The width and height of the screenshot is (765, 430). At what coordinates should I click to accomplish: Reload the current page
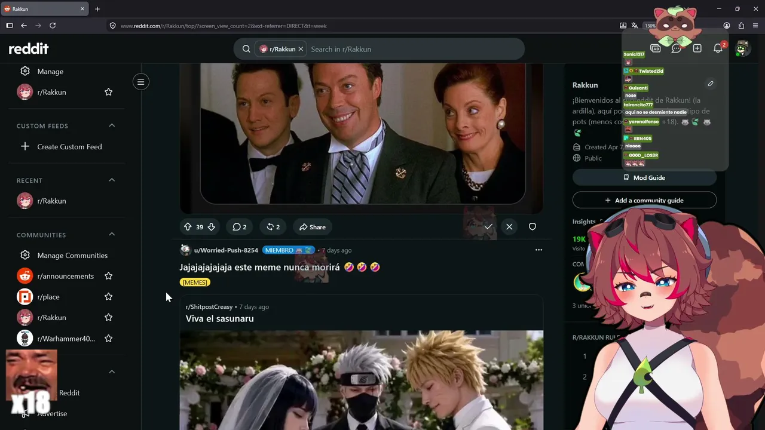pyautogui.click(x=53, y=26)
